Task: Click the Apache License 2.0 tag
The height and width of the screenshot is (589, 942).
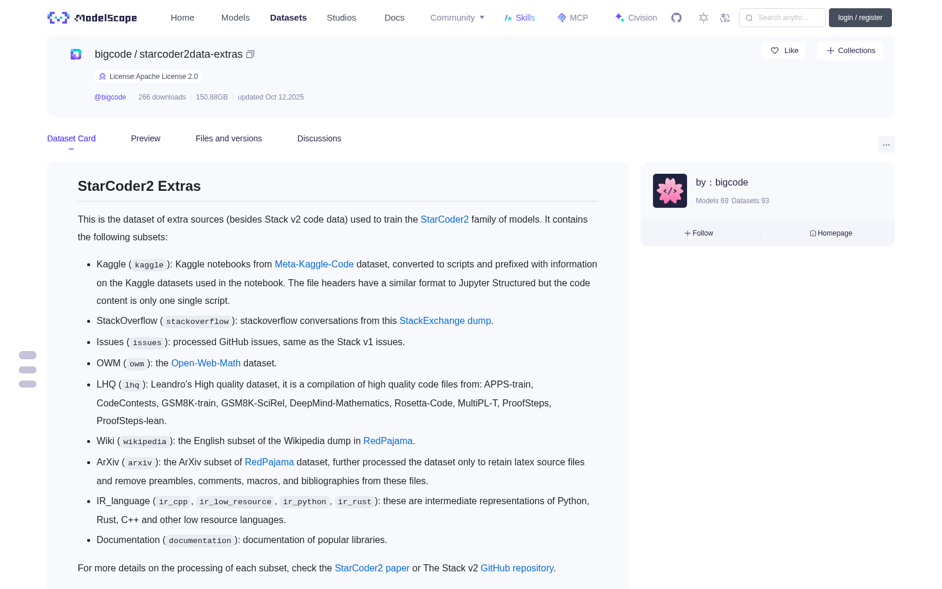Action: pyautogui.click(x=148, y=77)
